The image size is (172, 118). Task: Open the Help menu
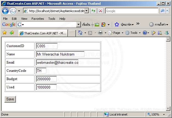point(62,19)
